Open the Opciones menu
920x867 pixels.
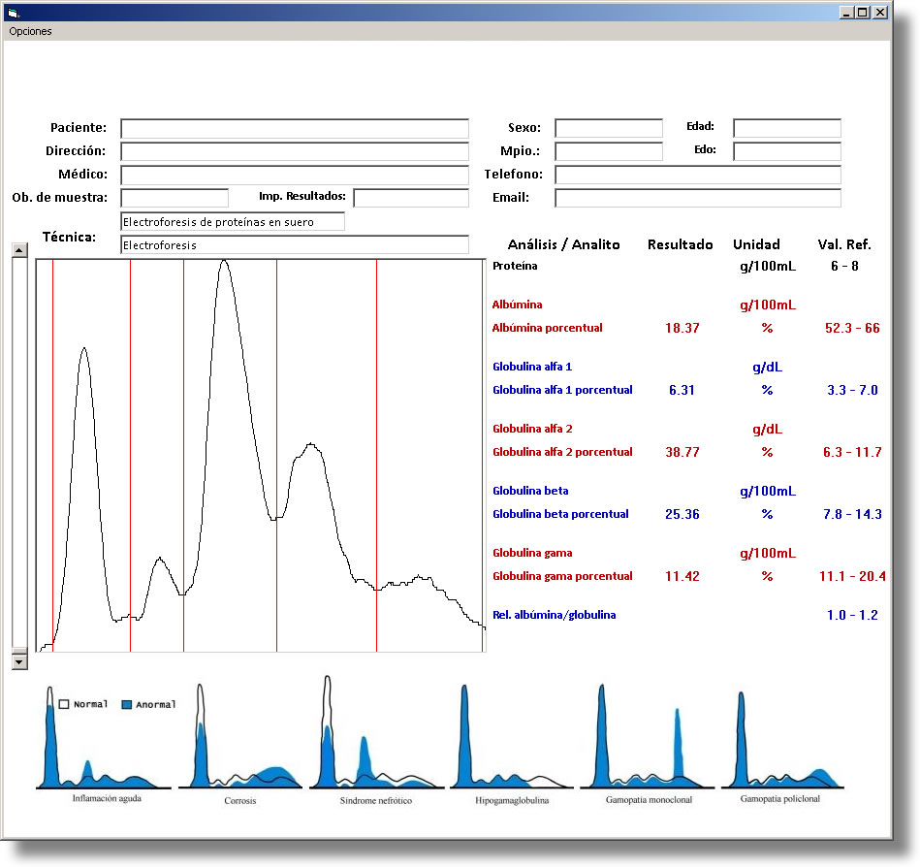coord(30,31)
